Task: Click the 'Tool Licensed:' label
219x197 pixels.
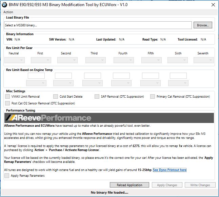Action: pyautogui.click(x=187, y=40)
